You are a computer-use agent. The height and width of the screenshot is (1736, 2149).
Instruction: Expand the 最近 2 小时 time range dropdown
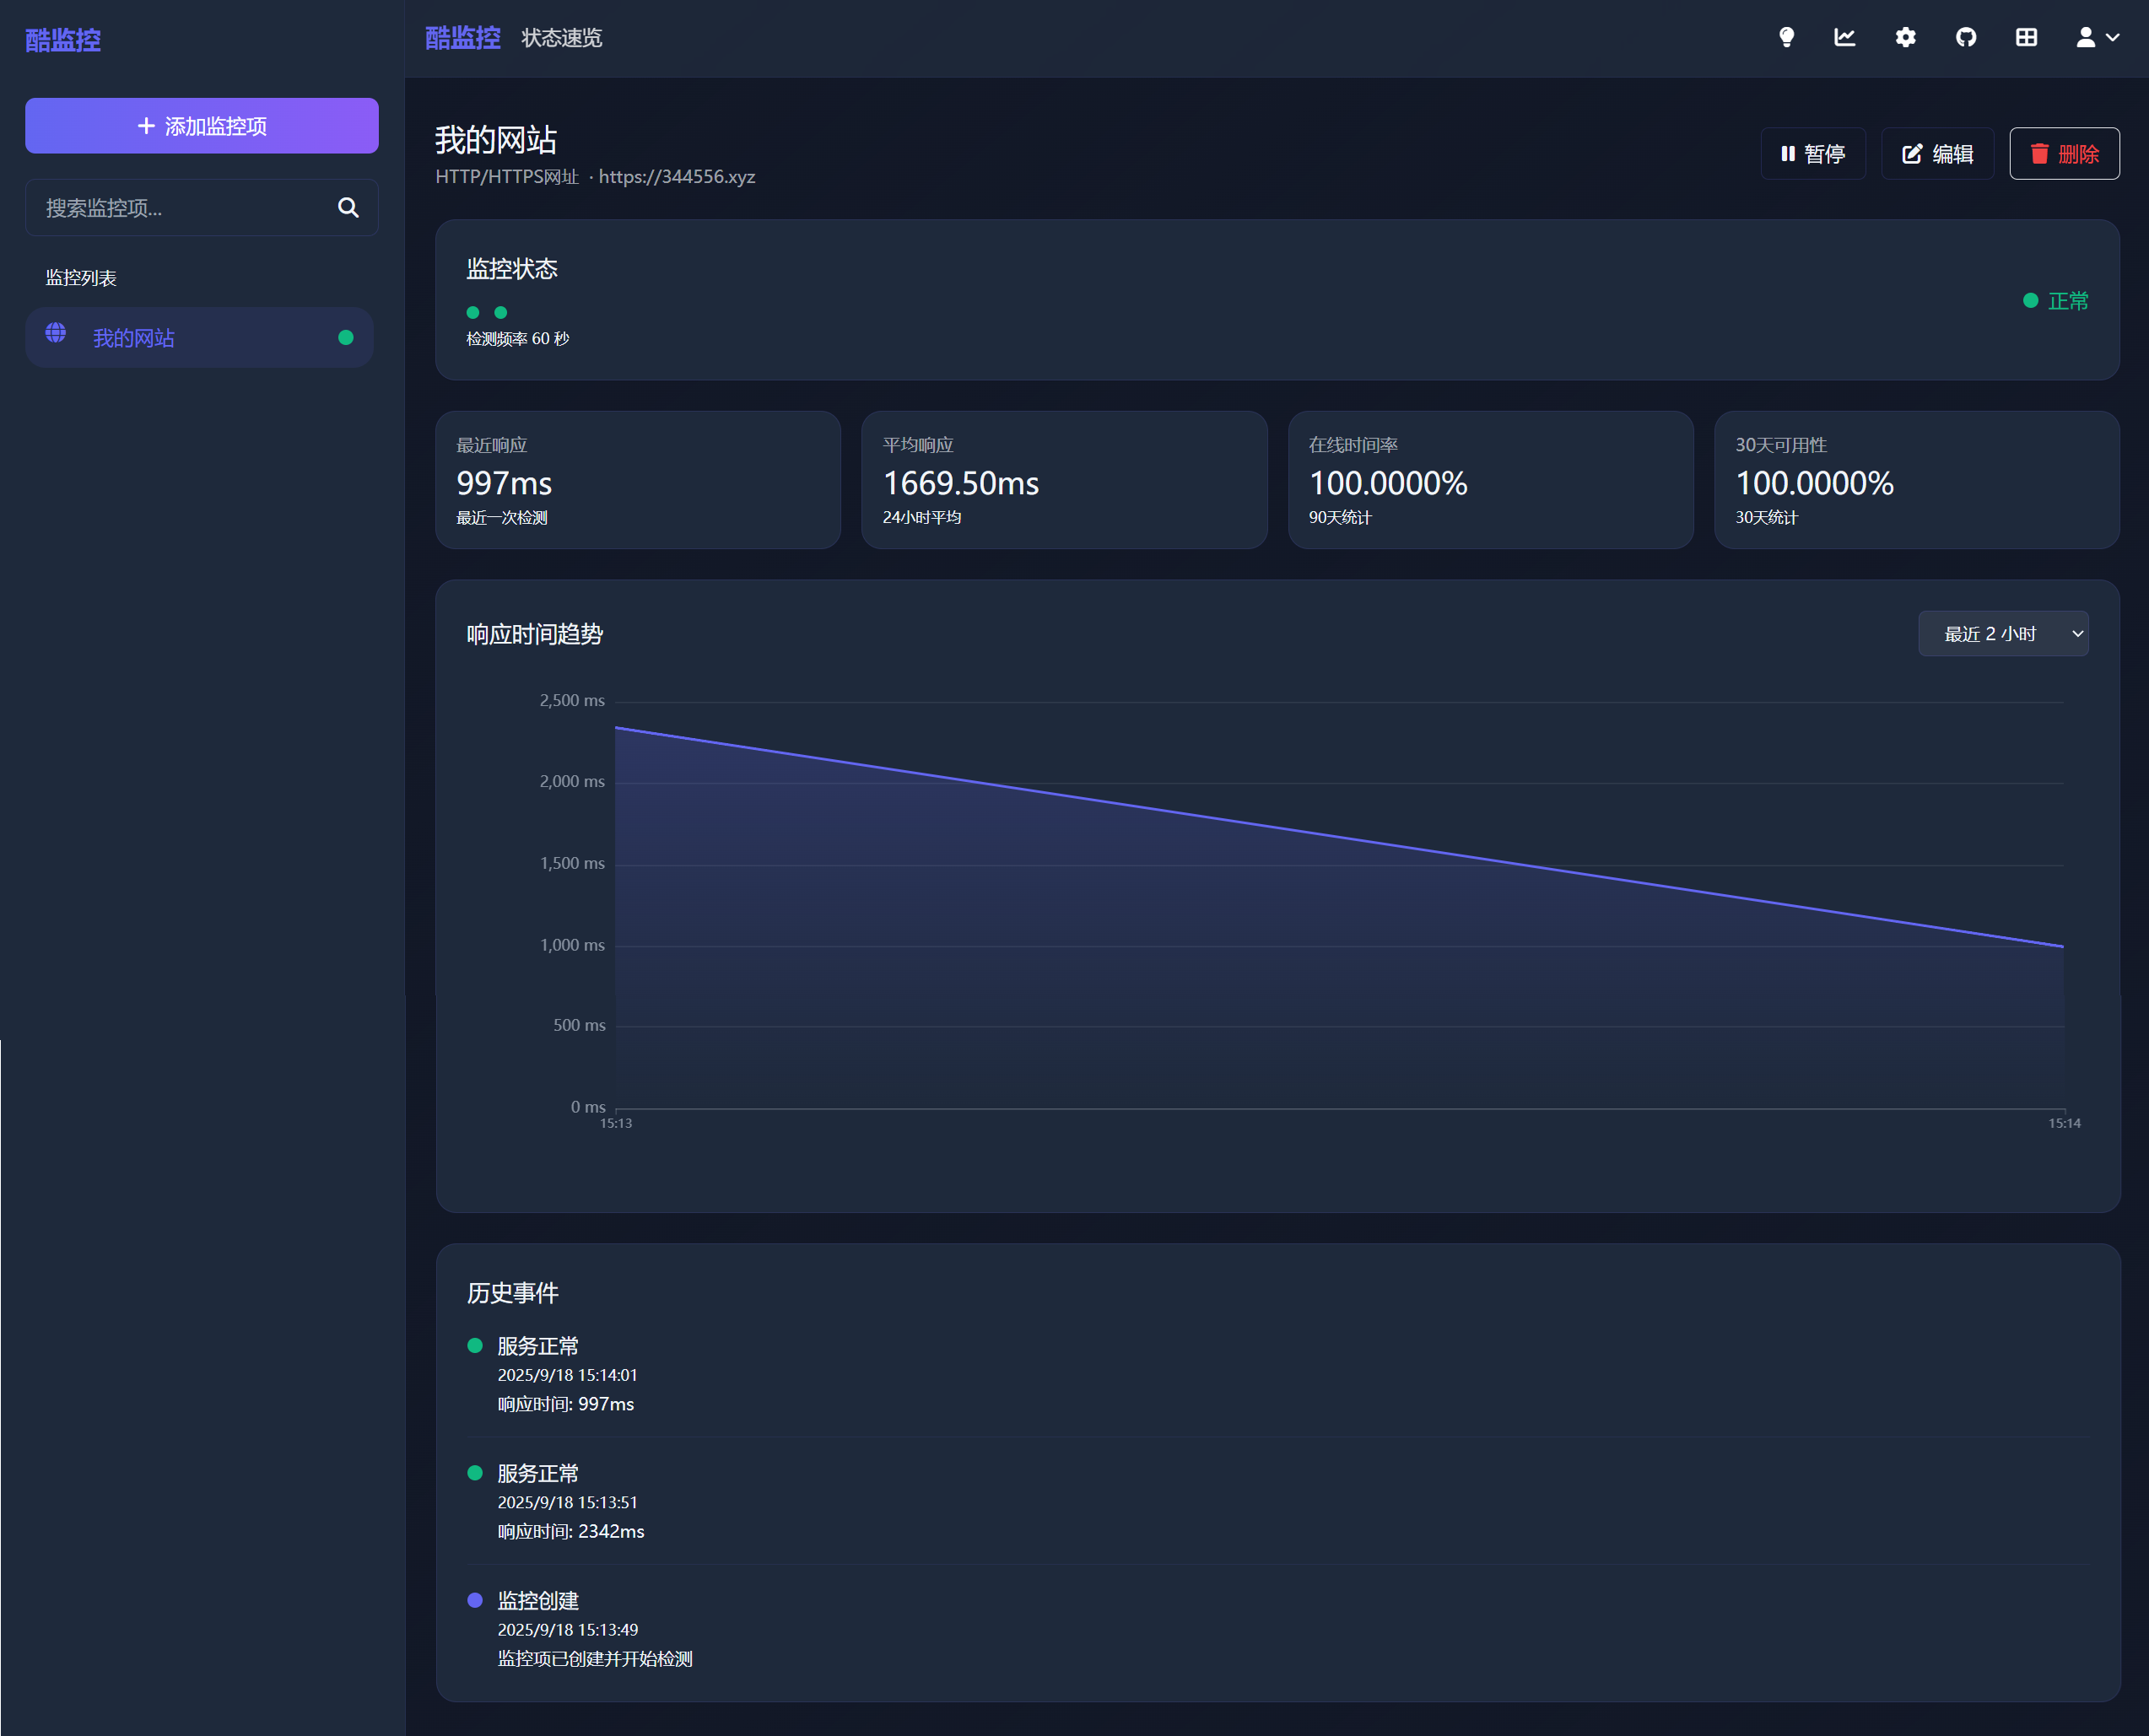(x=2002, y=634)
